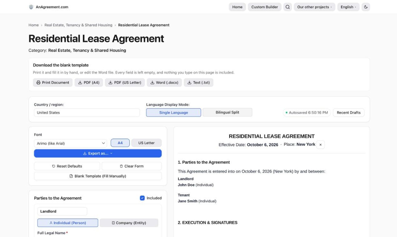
Task: Click the 2. EXECUTION & SIGNATURES heading
Action: pos(208,223)
